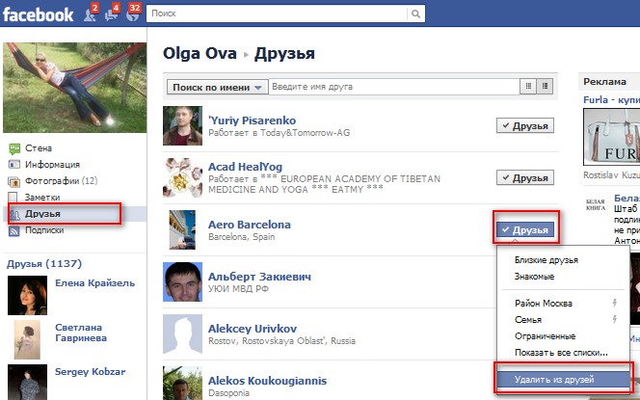
Task: Click Alekcey Urivkov placeholder avatar
Action: [182, 333]
